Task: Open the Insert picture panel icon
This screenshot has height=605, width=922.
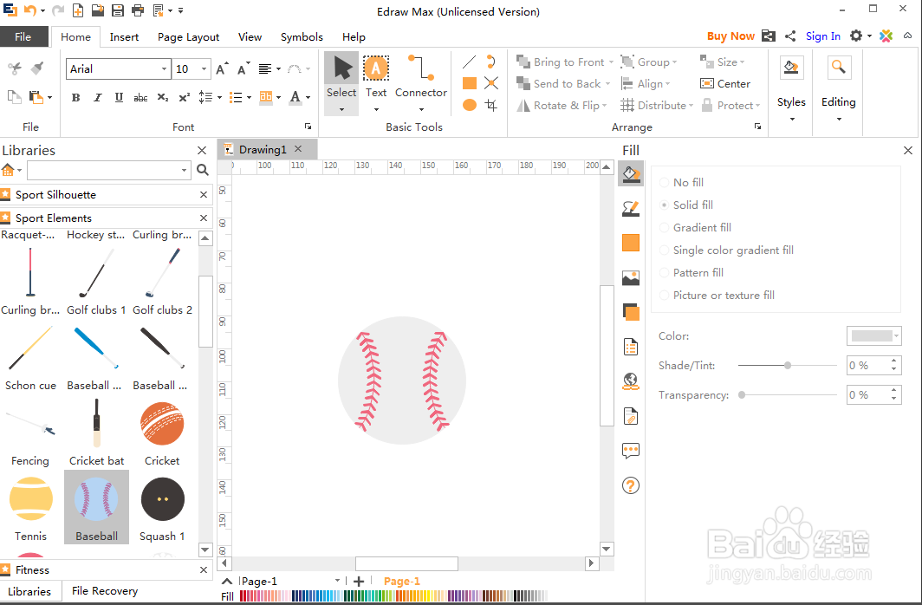Action: pyautogui.click(x=630, y=277)
